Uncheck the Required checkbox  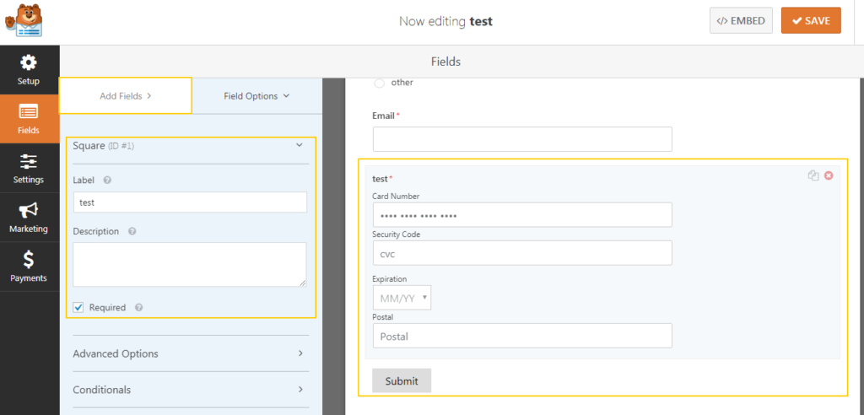(78, 308)
